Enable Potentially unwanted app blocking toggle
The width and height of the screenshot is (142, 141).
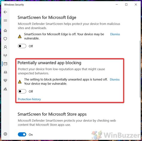[22, 91]
